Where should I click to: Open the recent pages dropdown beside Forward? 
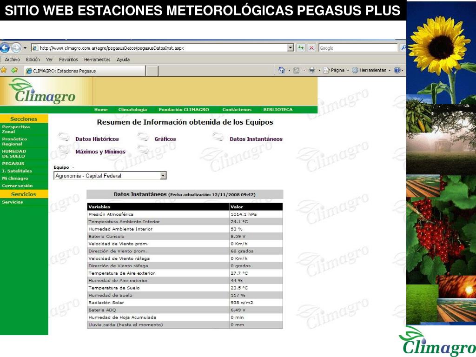25,48
